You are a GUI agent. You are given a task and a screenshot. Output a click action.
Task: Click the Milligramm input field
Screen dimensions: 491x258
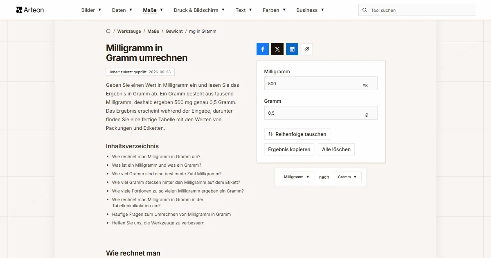click(x=321, y=83)
